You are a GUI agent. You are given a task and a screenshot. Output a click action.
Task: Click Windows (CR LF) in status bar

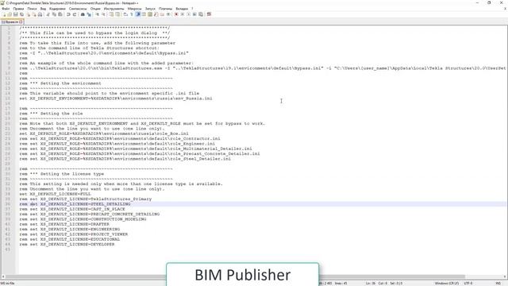(x=446, y=283)
